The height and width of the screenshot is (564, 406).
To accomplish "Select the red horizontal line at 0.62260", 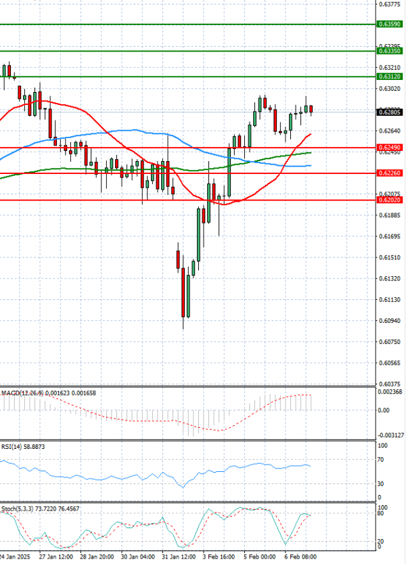I will [x=187, y=173].
